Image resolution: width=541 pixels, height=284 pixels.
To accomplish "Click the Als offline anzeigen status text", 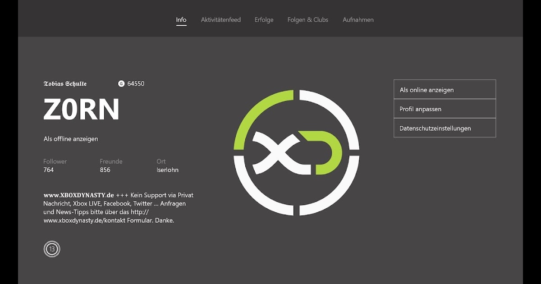I will click(x=71, y=139).
